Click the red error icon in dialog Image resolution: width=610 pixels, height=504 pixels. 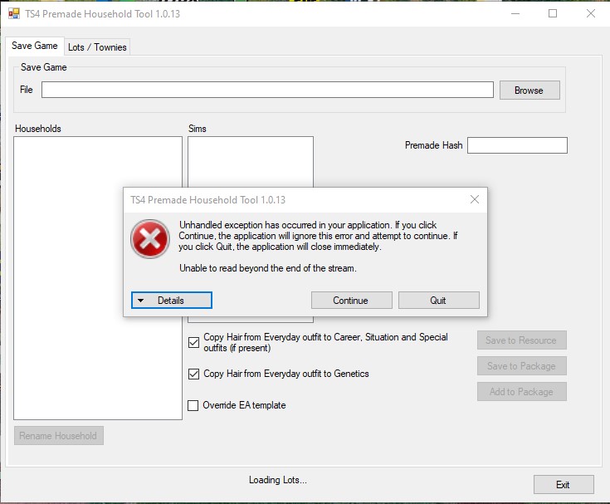(150, 238)
